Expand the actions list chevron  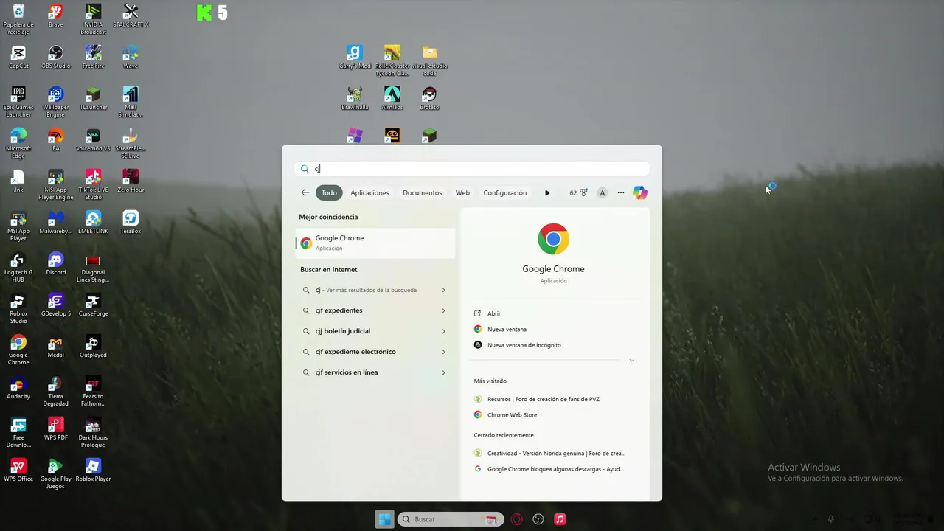tap(631, 360)
